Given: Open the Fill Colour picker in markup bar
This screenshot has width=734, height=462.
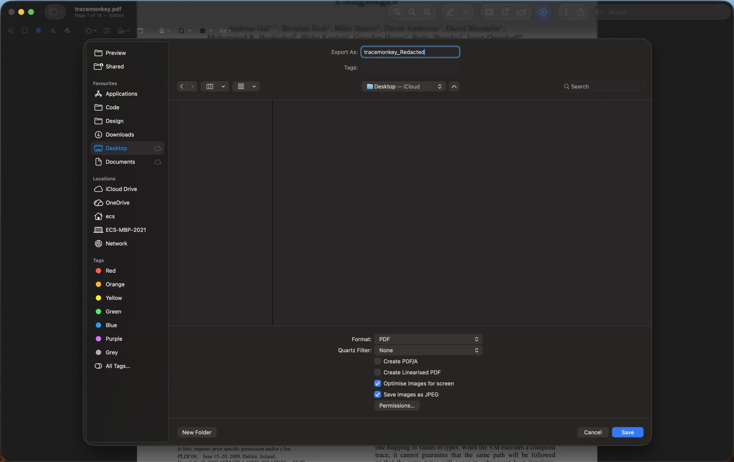Looking at the screenshot, I should coord(206,31).
